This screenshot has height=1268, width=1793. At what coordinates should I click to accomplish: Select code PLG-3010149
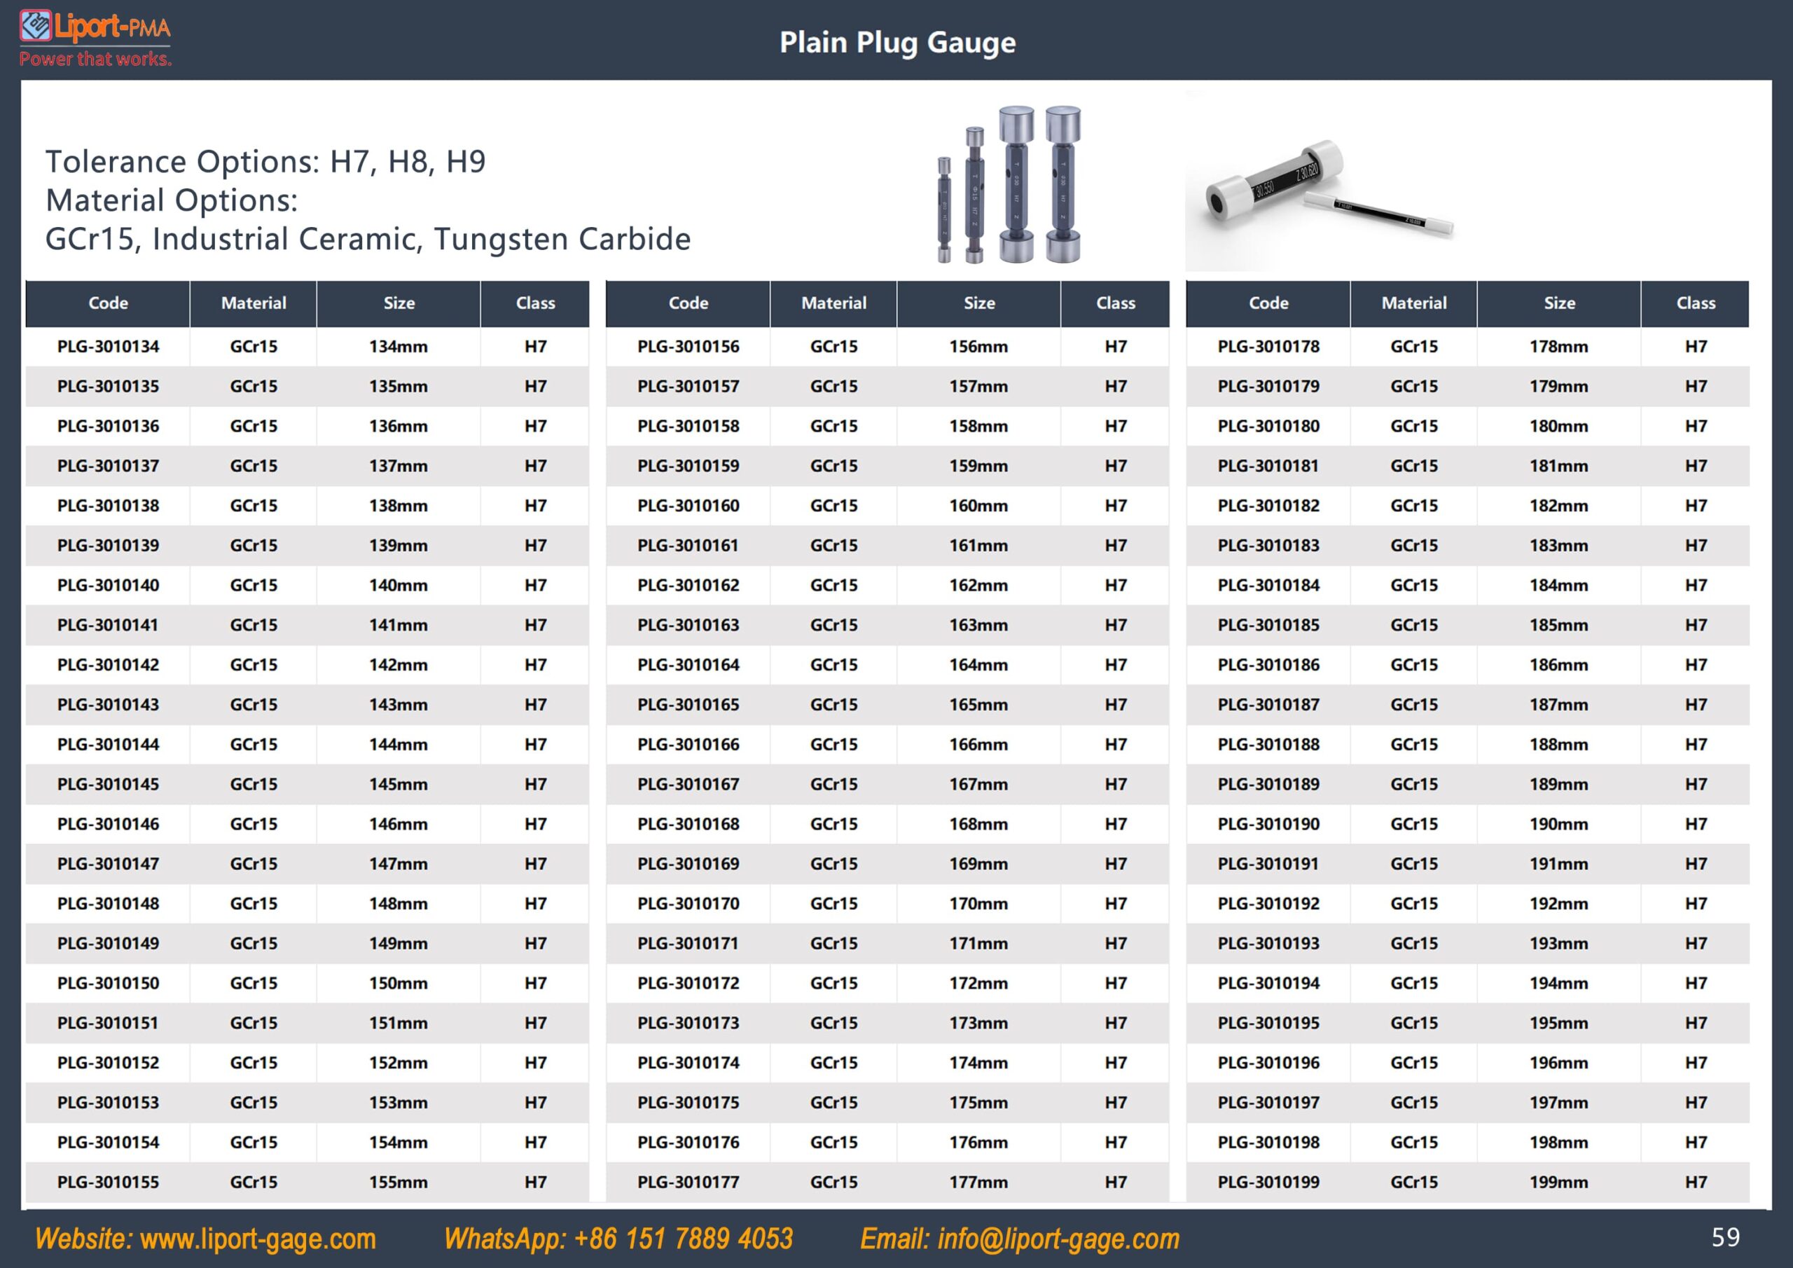pyautogui.click(x=108, y=944)
